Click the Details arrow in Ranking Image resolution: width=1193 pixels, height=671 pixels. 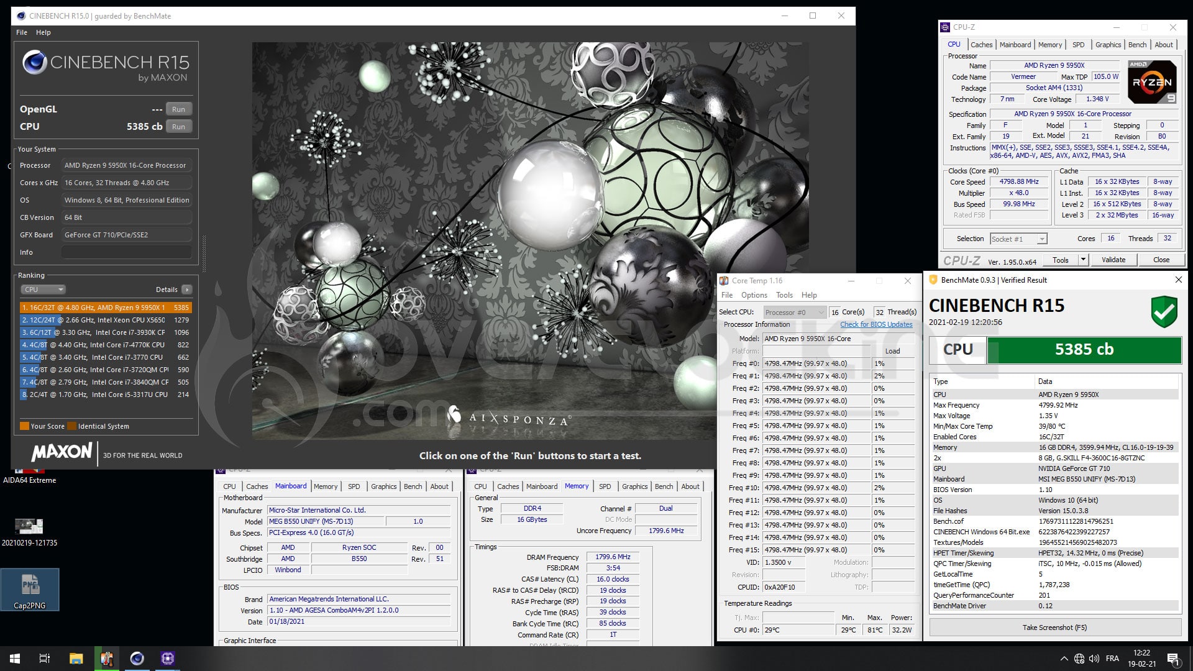[x=186, y=290]
